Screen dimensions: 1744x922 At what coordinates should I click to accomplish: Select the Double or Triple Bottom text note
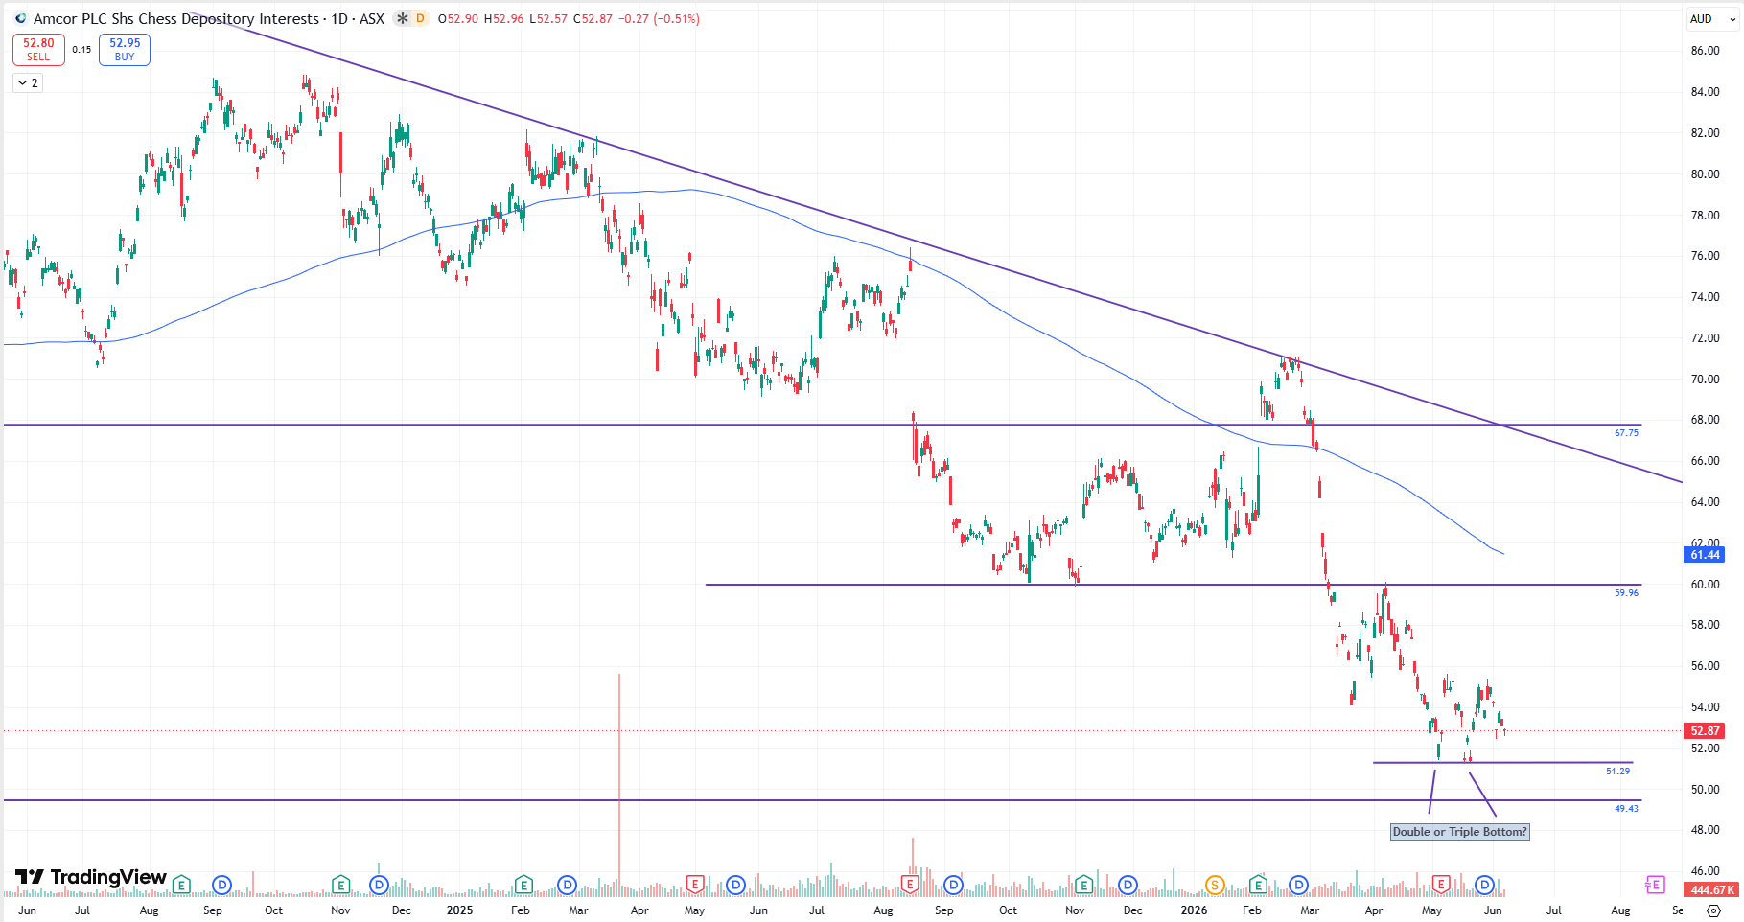1459,832
